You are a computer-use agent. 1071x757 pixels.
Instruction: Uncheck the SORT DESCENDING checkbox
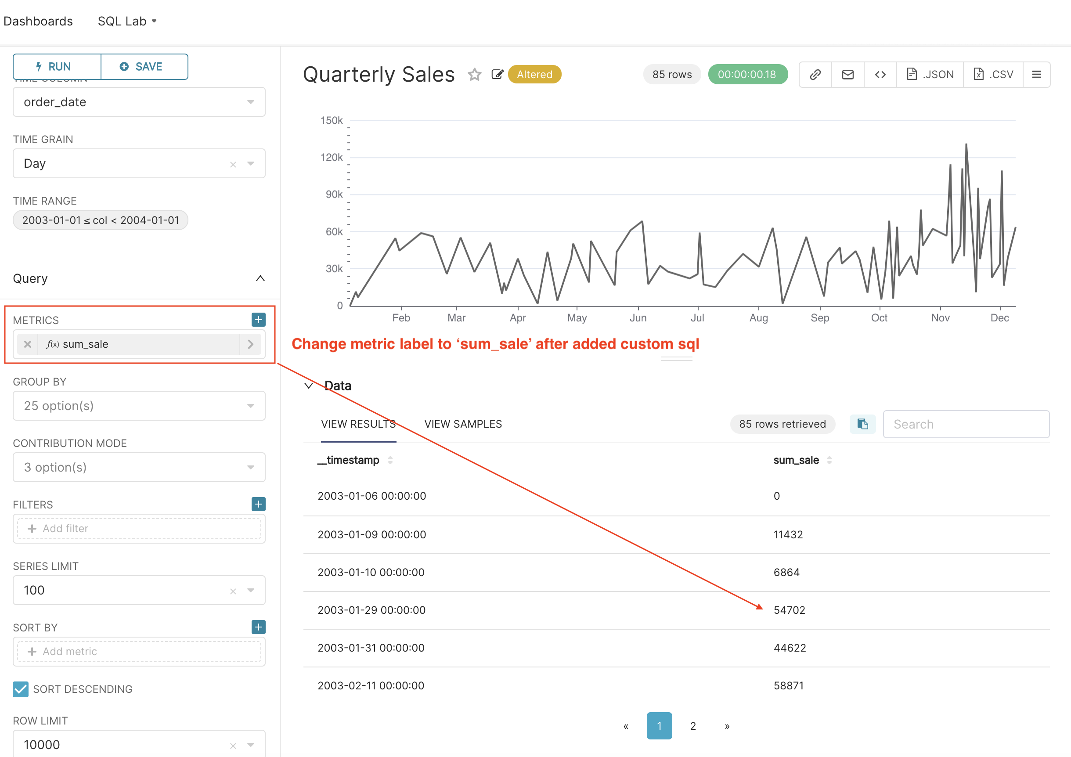point(21,689)
